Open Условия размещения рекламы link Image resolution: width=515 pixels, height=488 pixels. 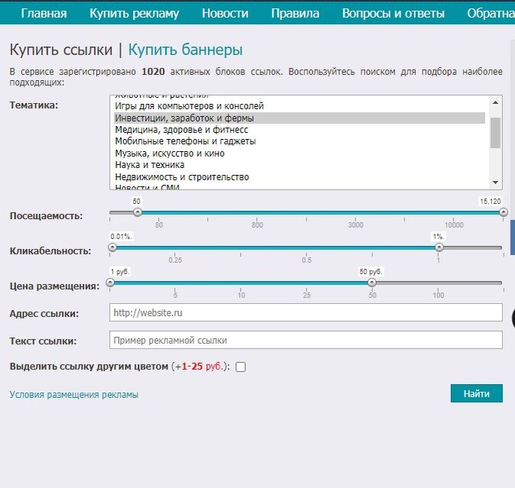74,395
